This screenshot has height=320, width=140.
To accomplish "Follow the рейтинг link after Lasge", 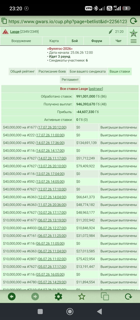I will coord(96,89).
